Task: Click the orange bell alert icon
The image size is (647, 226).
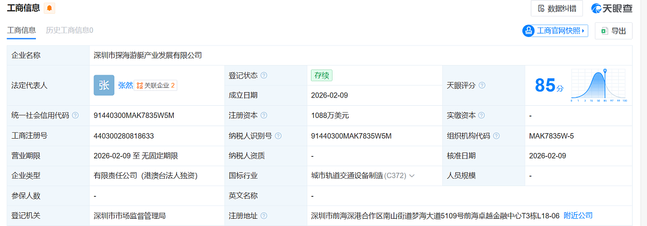Action: (x=50, y=8)
